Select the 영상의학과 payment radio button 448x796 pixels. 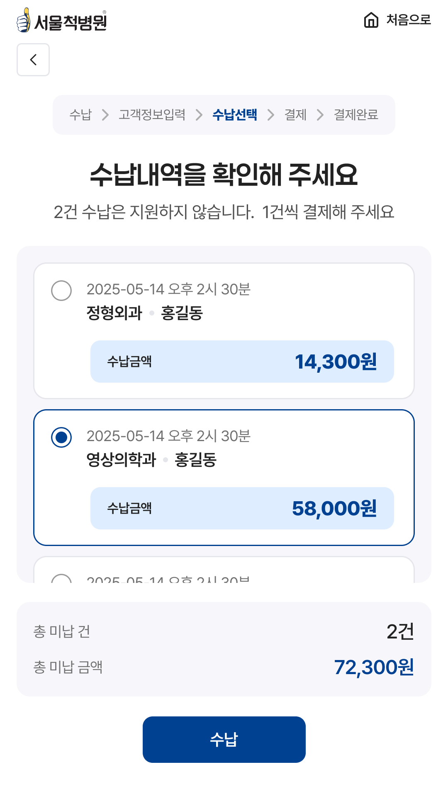click(x=61, y=437)
